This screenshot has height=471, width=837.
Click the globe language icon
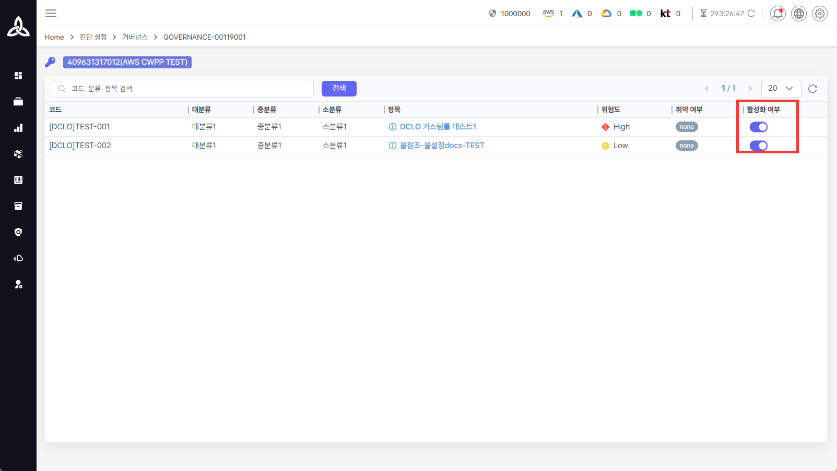798,14
